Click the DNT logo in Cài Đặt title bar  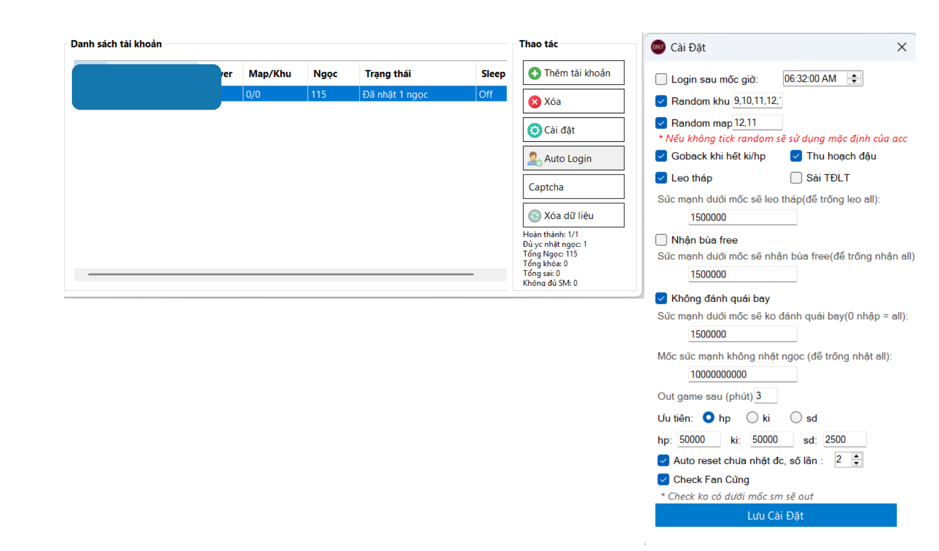pyautogui.click(x=658, y=47)
